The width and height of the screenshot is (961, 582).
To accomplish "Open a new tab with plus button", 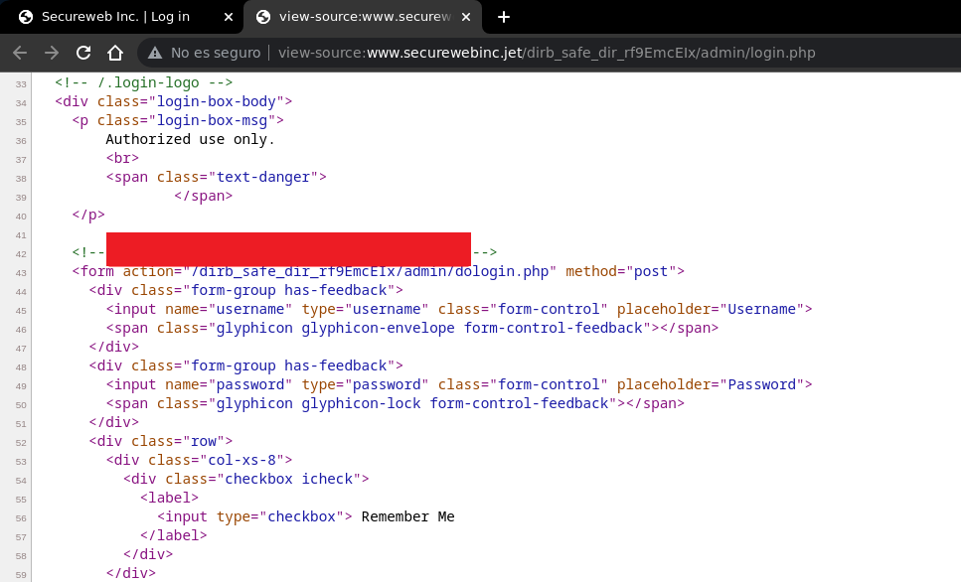I will point(504,17).
